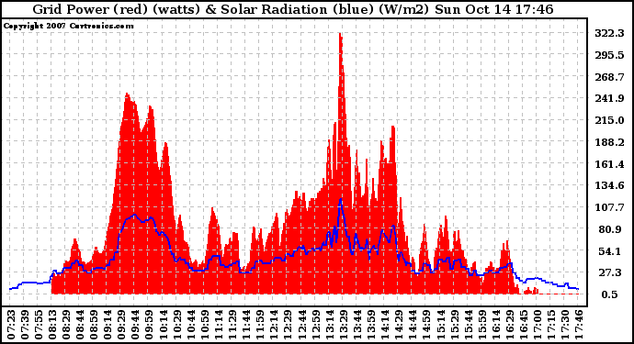Click the 11:29 time label
The width and height of the screenshot is (634, 344).
pos(232,325)
